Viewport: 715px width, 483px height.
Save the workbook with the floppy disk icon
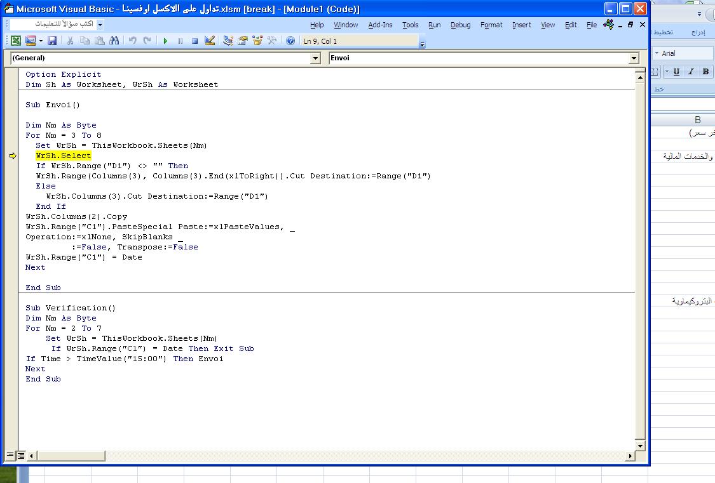click(52, 41)
